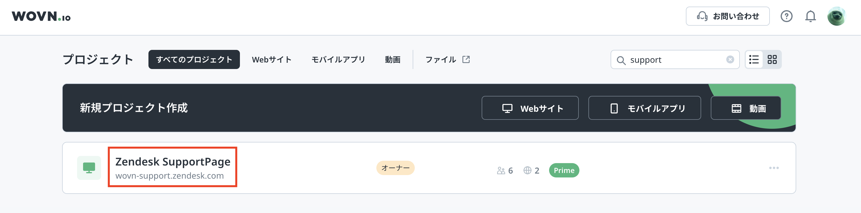Open the notifications bell
Screen dimensions: 861x213
click(810, 16)
